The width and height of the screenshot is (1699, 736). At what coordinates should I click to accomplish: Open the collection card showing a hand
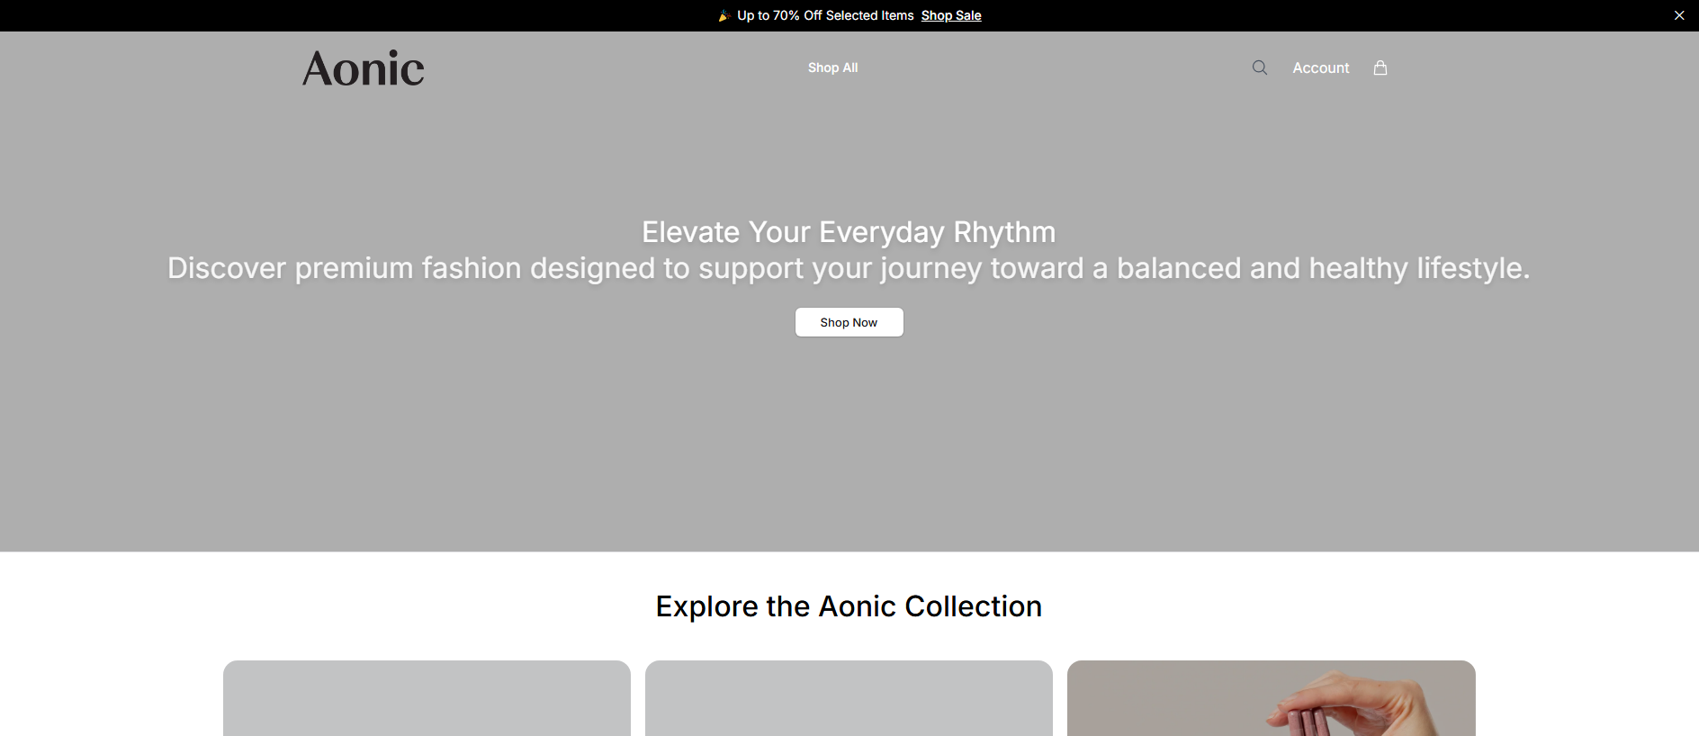(x=1271, y=698)
